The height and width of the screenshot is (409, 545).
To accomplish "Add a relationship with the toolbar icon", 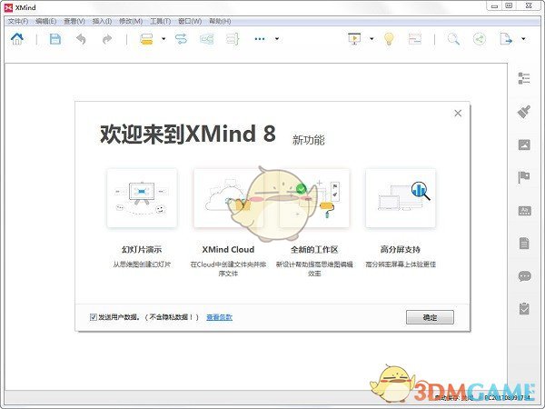I will pyautogui.click(x=181, y=38).
